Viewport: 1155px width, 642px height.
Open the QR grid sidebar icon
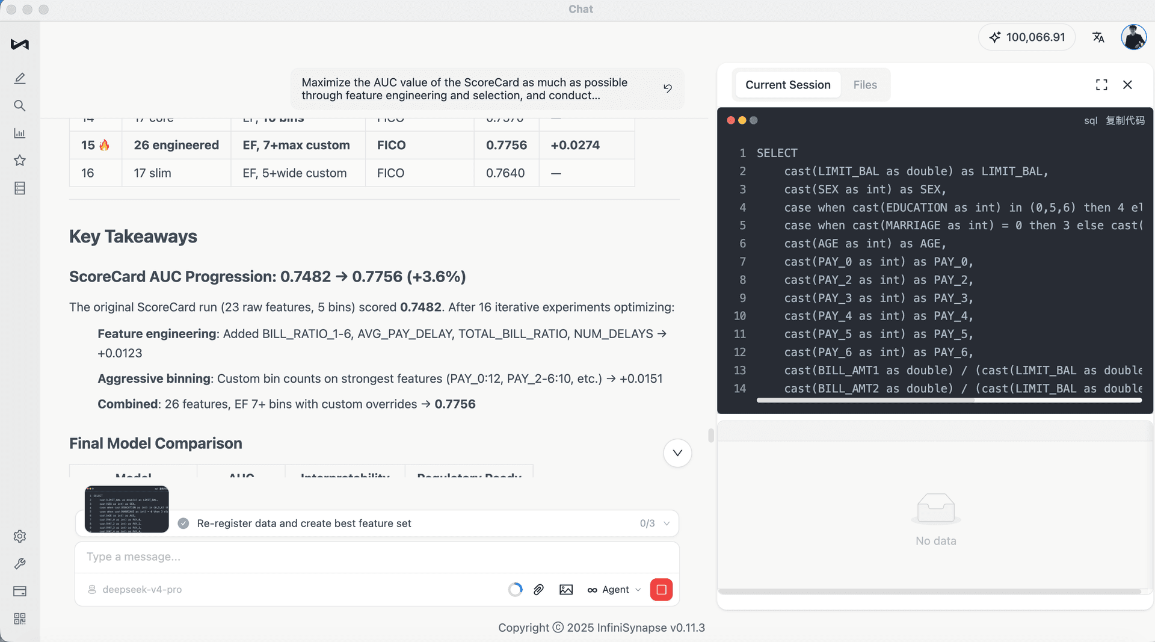click(x=20, y=619)
